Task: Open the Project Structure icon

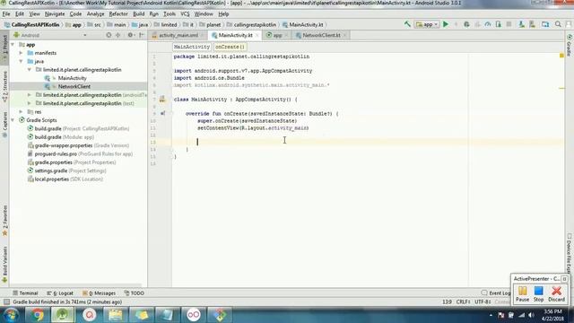Action: pos(545,24)
